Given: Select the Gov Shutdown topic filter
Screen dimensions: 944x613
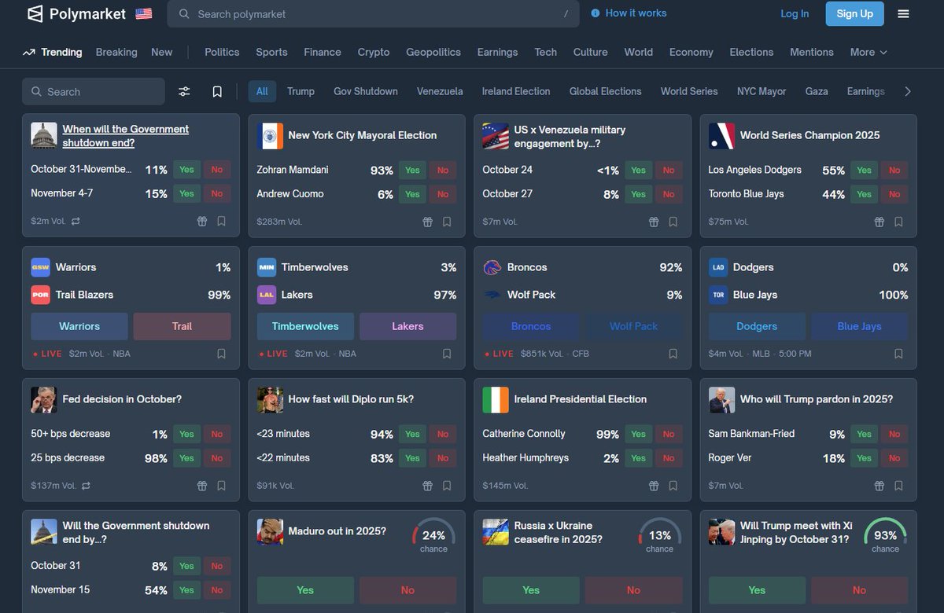Looking at the screenshot, I should point(366,91).
